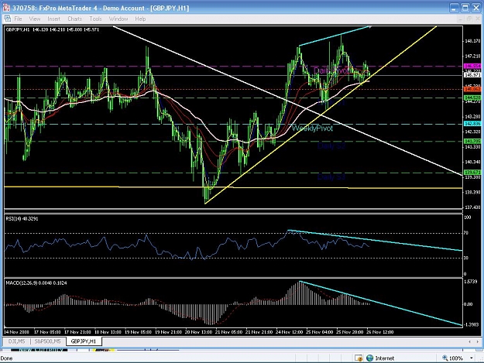This screenshot has height=363, width=484.
Task: Click the MetaTrader application icon in title bar
Action: pyautogui.click(x=6, y=8)
